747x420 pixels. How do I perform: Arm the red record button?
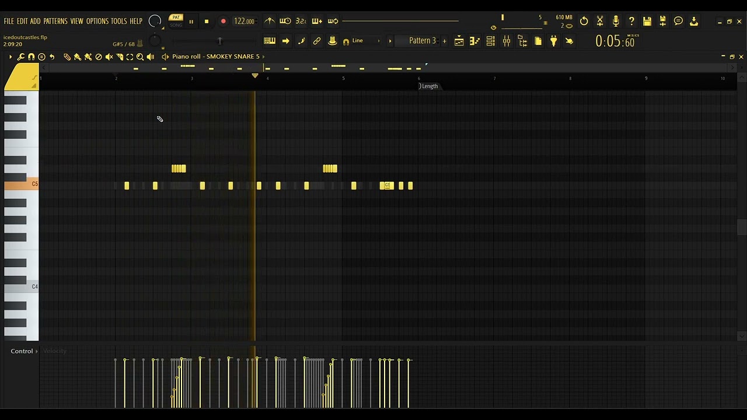[223, 22]
